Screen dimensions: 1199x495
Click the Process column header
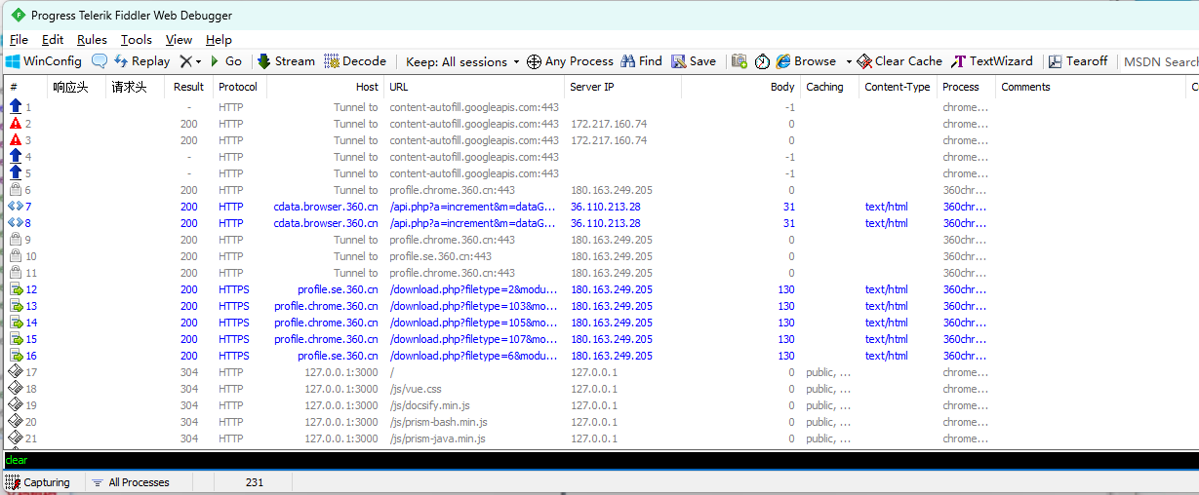pos(967,87)
